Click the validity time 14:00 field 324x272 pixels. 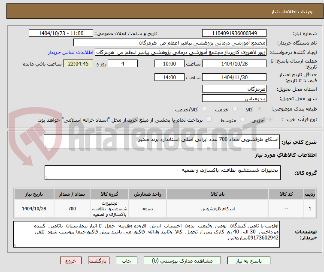coord(169,77)
